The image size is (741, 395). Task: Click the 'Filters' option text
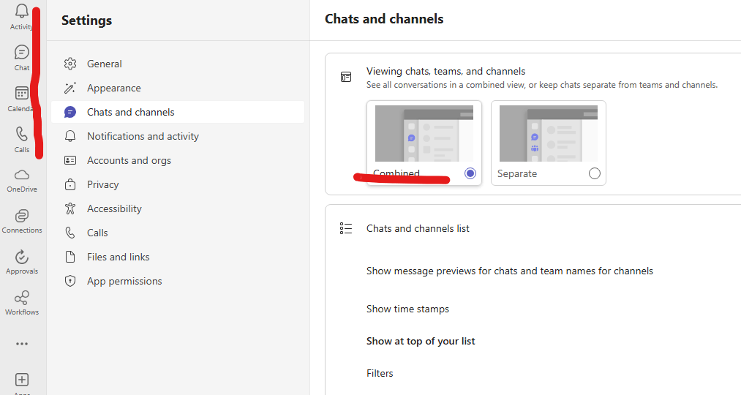click(x=380, y=373)
